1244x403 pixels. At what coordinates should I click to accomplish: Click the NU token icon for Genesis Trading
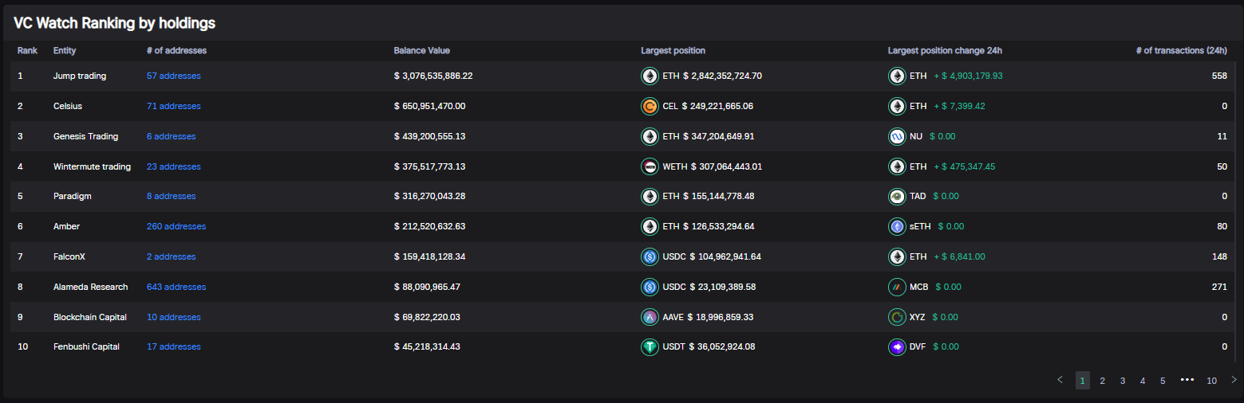[x=897, y=136]
